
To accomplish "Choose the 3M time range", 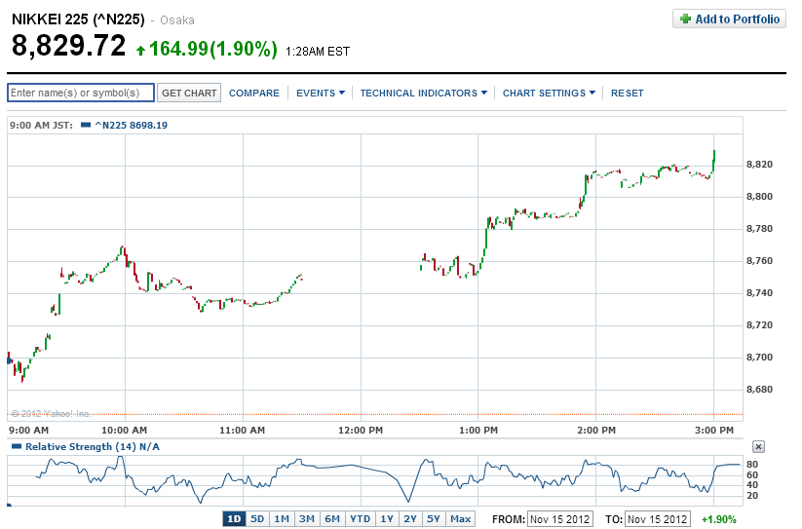I will (x=307, y=519).
